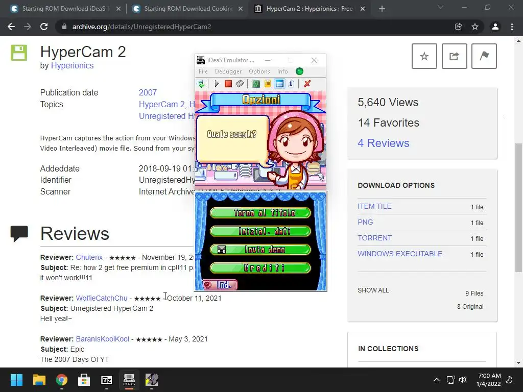Click the page vertical scrollbar thumb

pos(518,208)
